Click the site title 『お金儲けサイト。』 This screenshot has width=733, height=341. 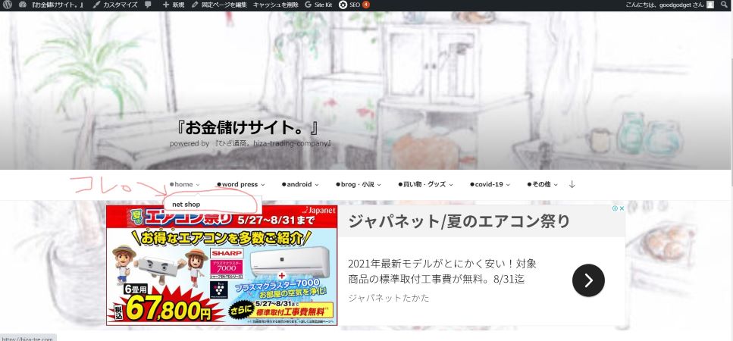(248, 127)
